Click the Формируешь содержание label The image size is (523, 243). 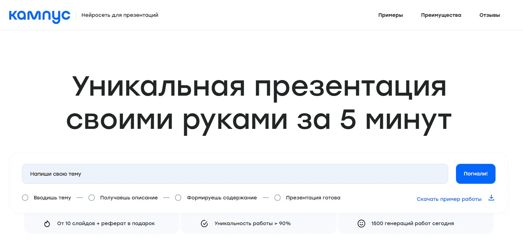coord(222,198)
